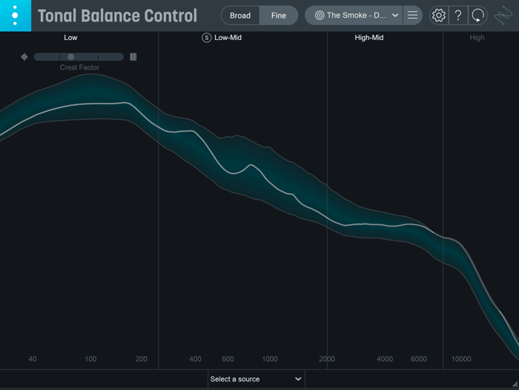Viewport: 519px width, 390px height.
Task: Click the 40 frequency label
Action: coord(33,359)
